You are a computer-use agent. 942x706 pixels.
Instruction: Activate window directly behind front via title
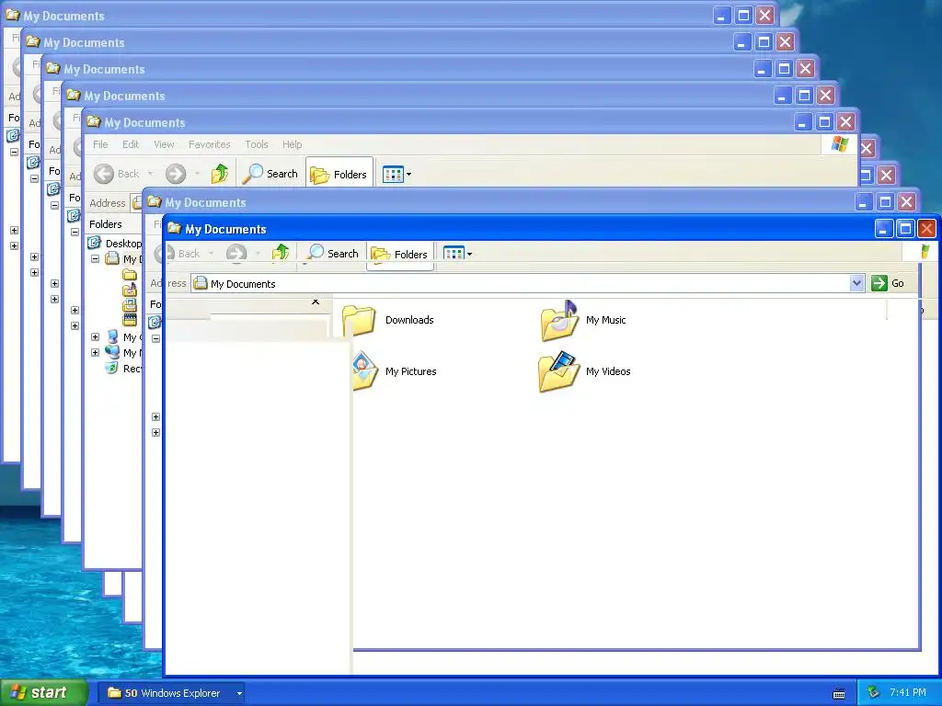205,202
